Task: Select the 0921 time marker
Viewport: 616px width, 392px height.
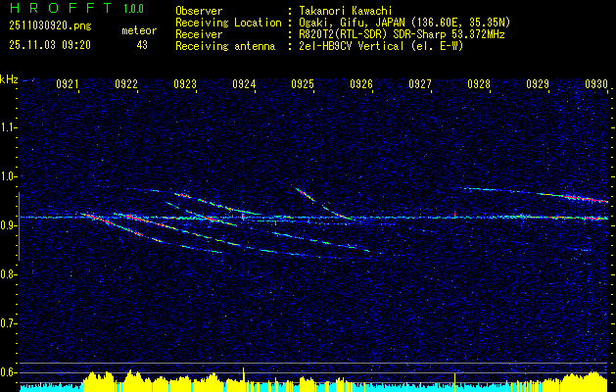Action: pyautogui.click(x=68, y=83)
